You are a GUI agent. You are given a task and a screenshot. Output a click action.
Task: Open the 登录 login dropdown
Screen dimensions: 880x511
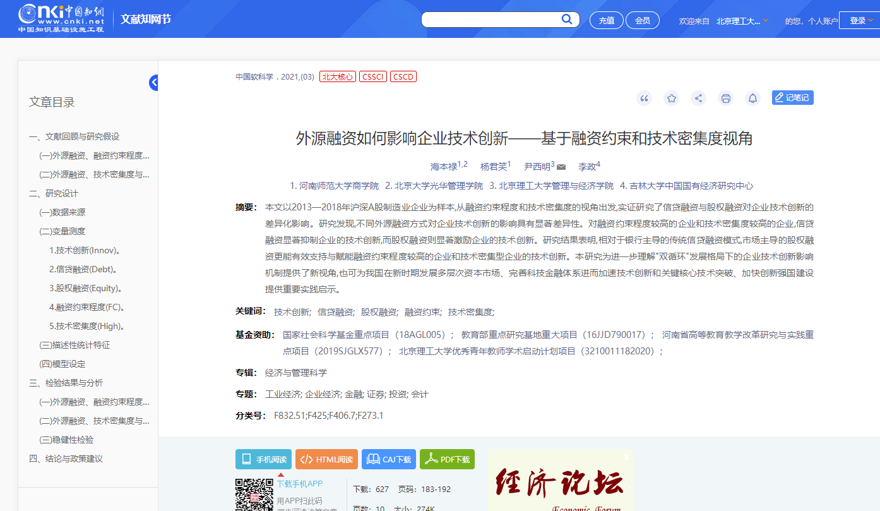pyautogui.click(x=859, y=20)
